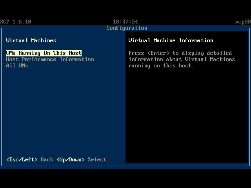Viewport: 251px width, 188px height.
Task: Open Host Performance Information menu item
Action: 50,59
